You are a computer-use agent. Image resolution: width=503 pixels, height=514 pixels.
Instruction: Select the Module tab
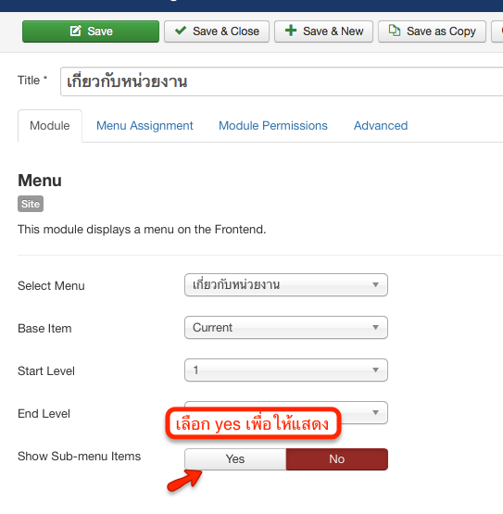tap(50, 126)
